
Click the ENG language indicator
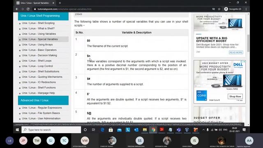pos(226,130)
